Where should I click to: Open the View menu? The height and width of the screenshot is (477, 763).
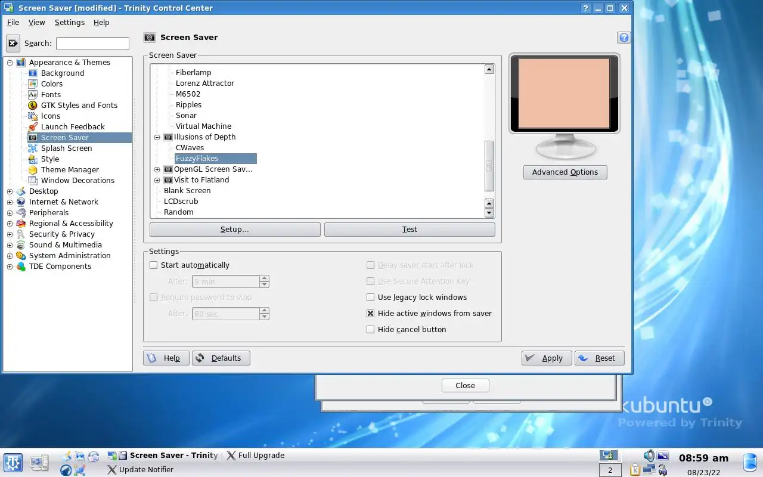click(x=36, y=23)
